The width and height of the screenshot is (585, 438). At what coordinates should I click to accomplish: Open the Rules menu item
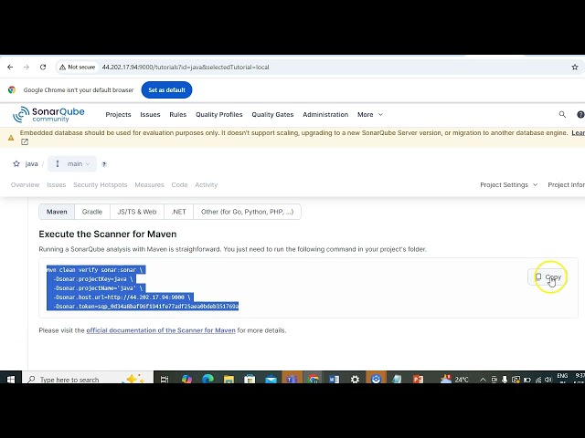177,114
